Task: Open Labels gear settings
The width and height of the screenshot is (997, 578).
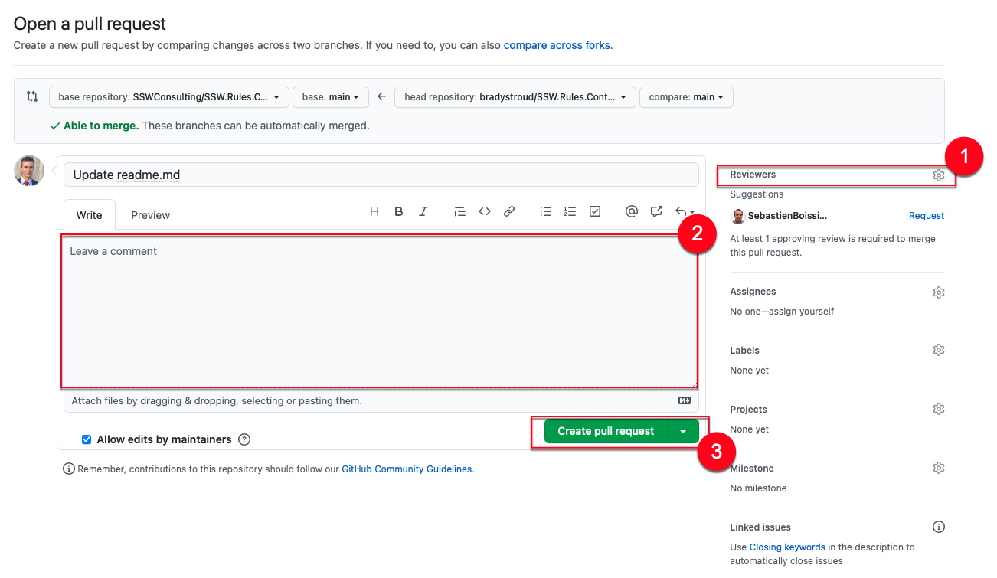Action: (939, 350)
